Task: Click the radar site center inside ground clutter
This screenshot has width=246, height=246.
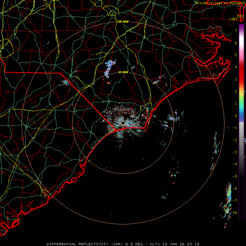Action: point(123,123)
